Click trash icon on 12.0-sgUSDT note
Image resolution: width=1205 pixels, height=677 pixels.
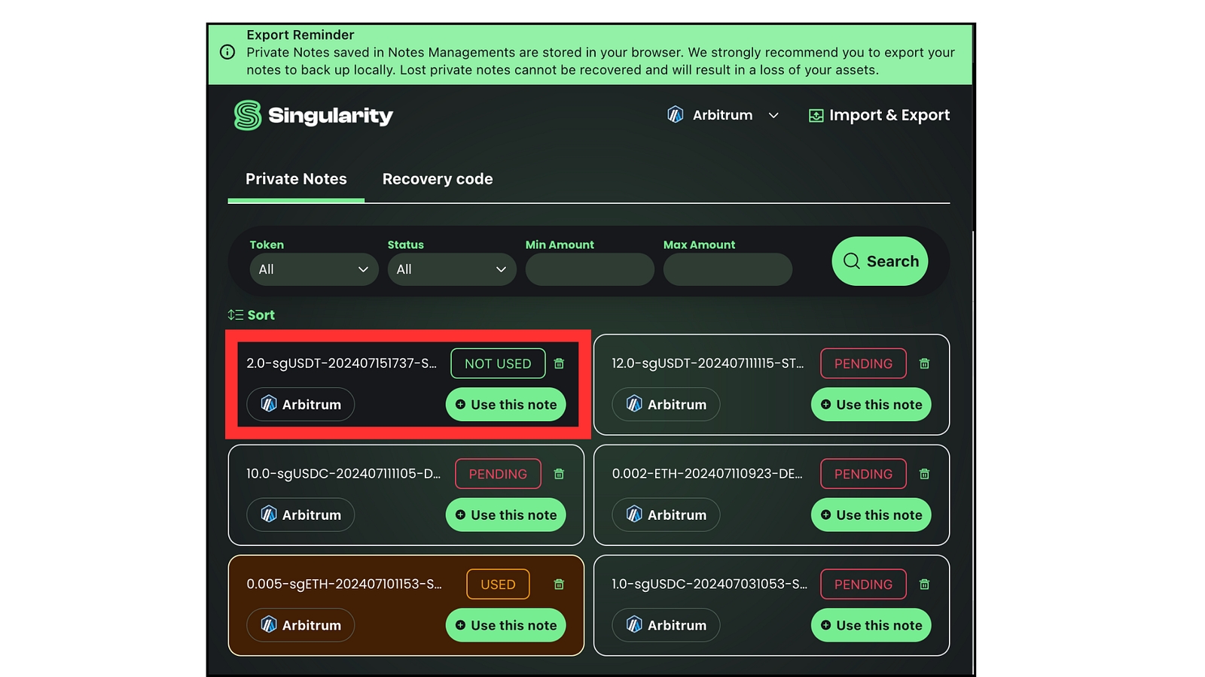(x=924, y=363)
